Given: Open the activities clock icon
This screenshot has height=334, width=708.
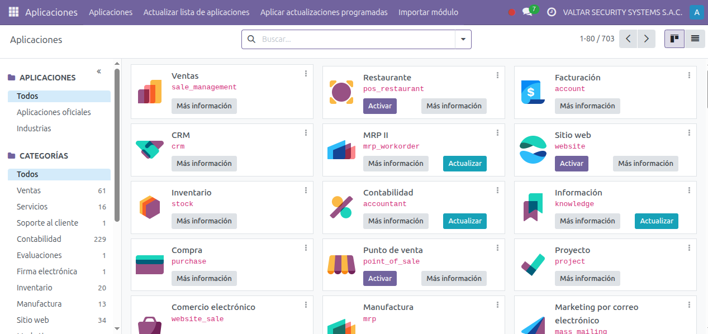Looking at the screenshot, I should click(x=551, y=12).
